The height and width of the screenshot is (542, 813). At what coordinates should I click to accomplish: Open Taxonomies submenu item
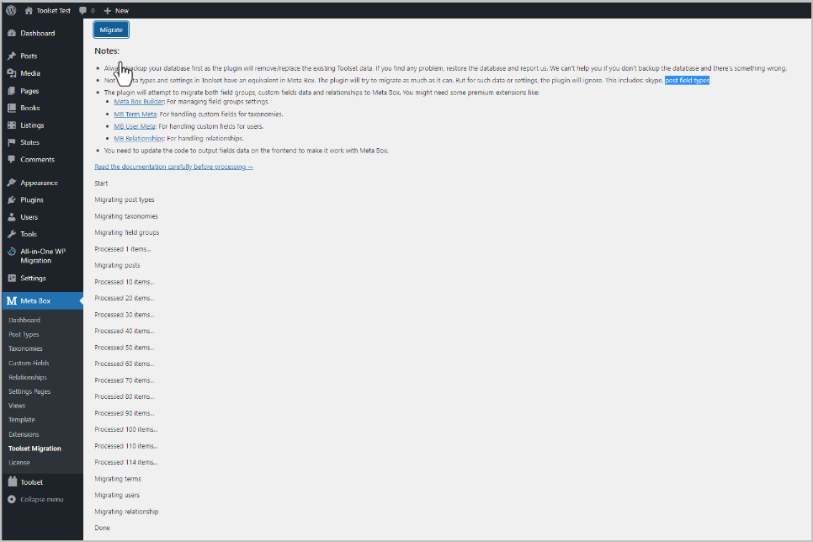click(25, 348)
